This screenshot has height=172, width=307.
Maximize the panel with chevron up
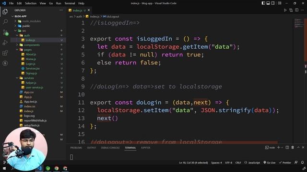point(298,148)
